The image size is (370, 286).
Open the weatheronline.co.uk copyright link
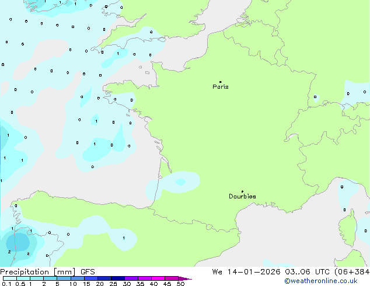click(321, 281)
